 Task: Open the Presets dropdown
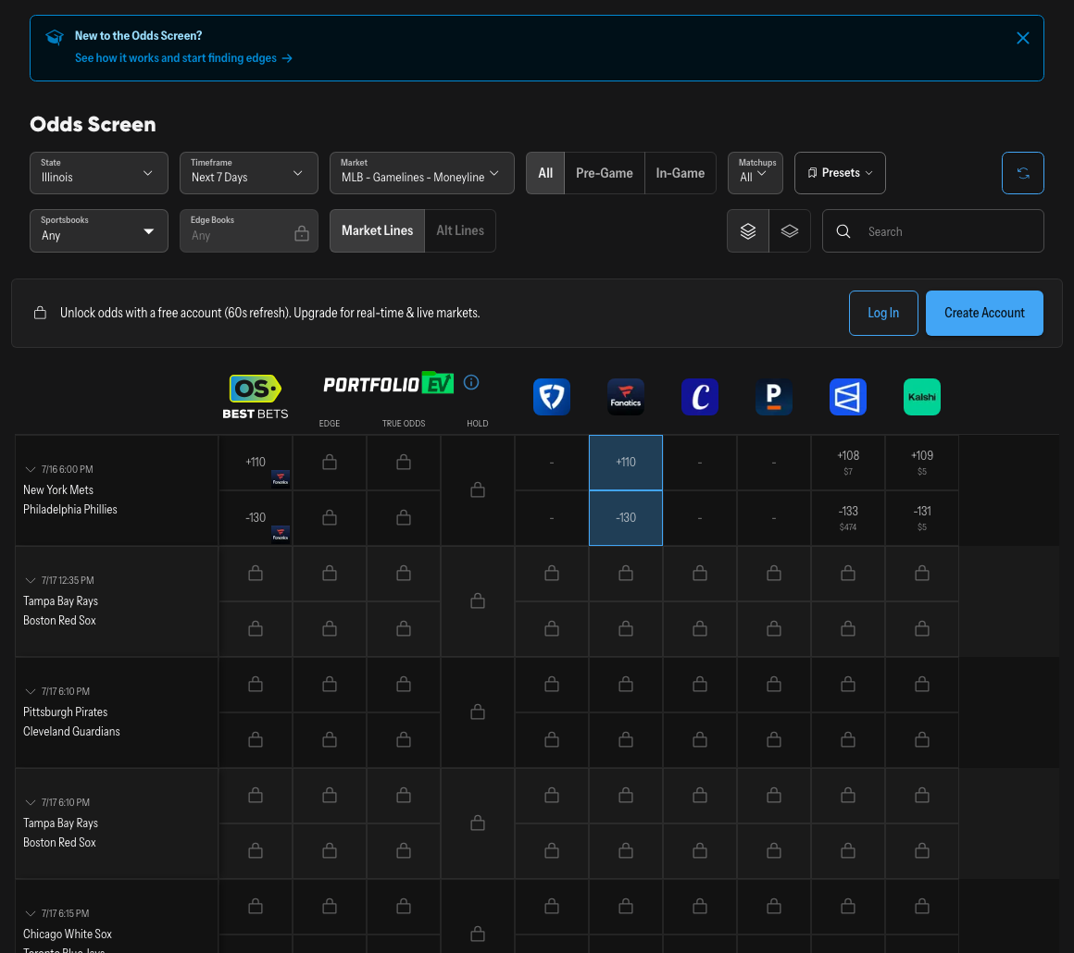click(x=840, y=173)
